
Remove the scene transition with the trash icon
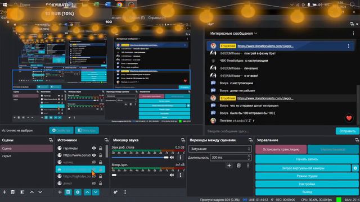(x=238, y=166)
